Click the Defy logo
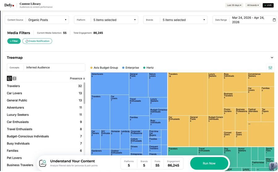The width and height of the screenshot is (278, 172). pos(9,5)
